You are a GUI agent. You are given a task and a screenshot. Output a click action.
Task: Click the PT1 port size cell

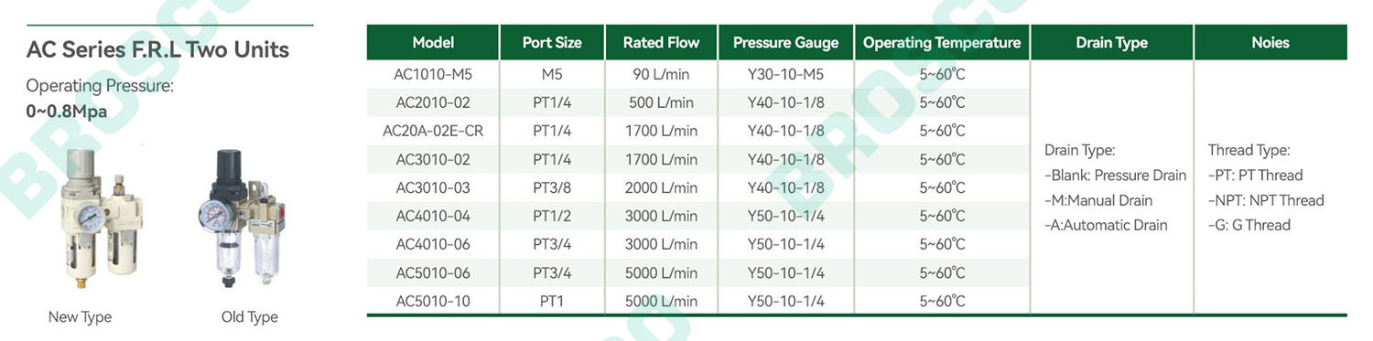tap(552, 301)
